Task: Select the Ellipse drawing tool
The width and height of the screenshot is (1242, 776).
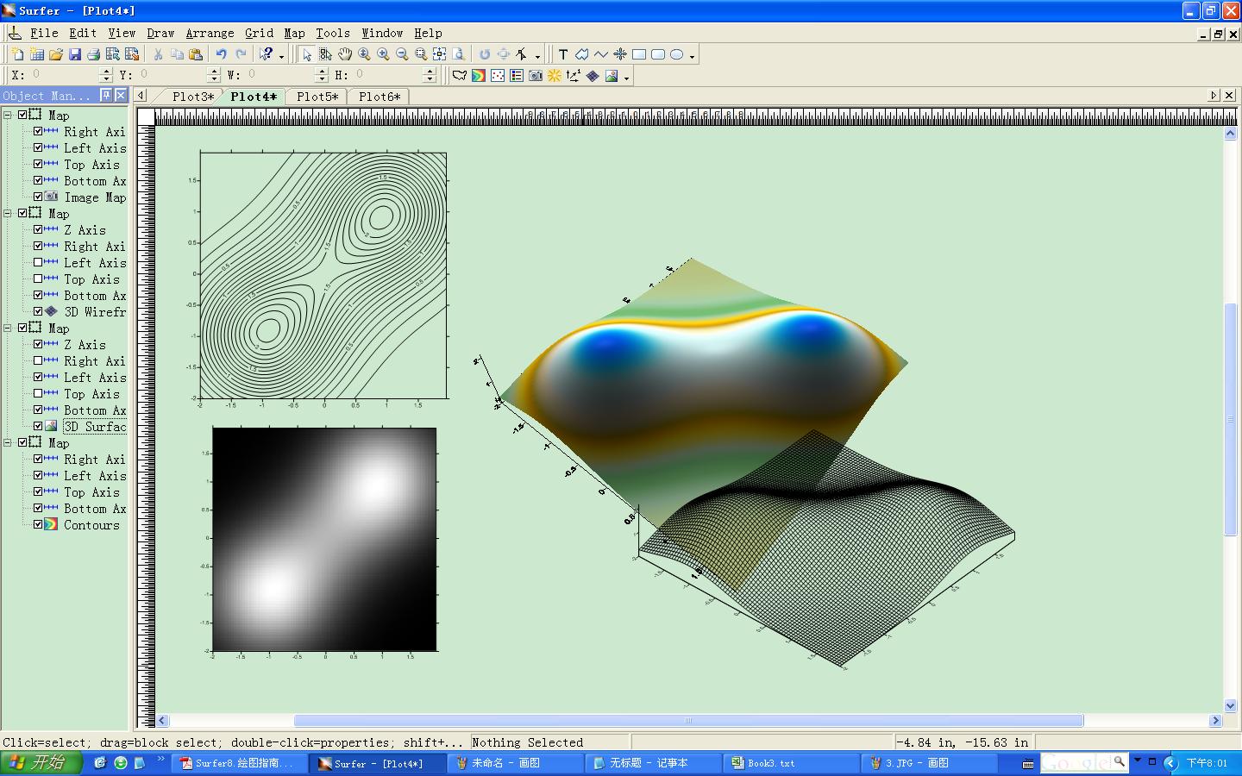Action: [x=677, y=54]
